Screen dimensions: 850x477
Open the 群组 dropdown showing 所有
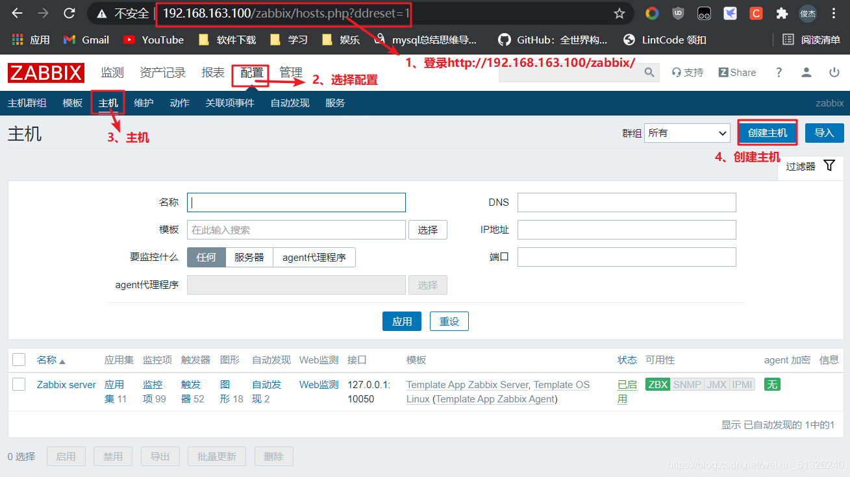[688, 133]
